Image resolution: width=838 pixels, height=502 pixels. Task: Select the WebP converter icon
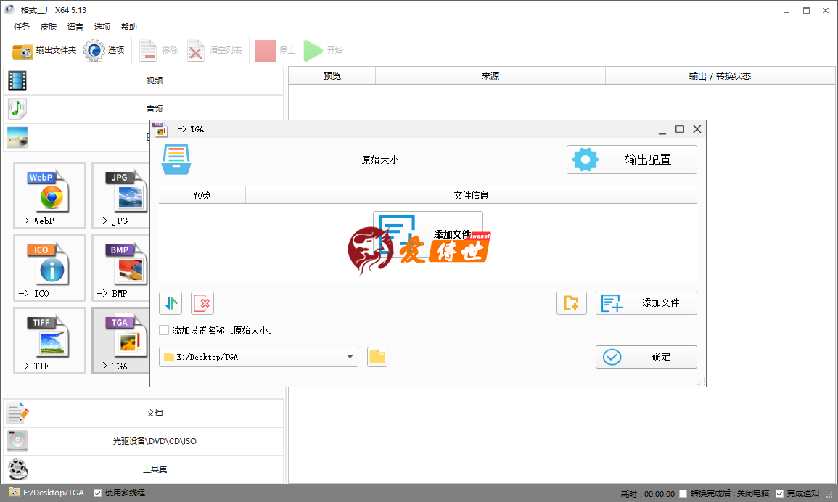click(49, 196)
